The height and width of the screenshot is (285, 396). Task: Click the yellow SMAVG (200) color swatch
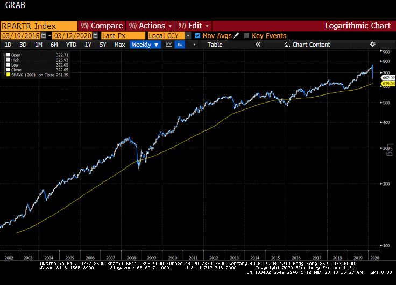point(8,75)
